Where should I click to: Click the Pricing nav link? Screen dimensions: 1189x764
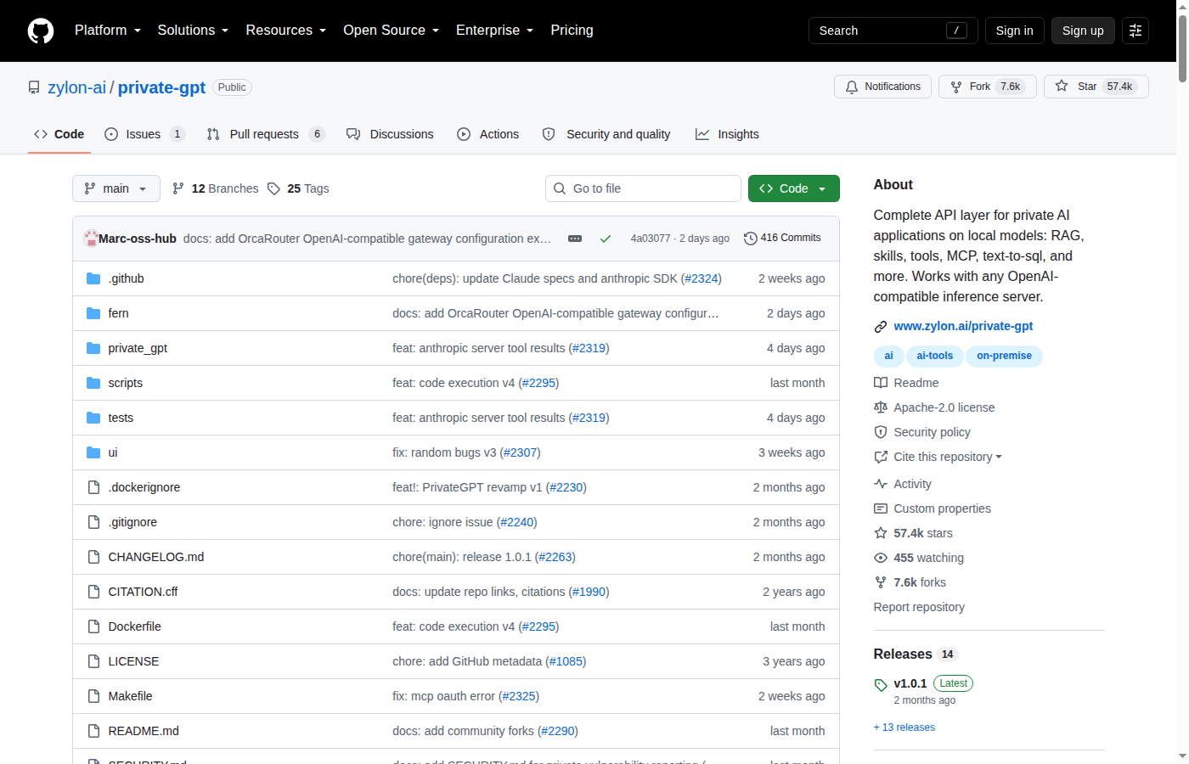(572, 31)
